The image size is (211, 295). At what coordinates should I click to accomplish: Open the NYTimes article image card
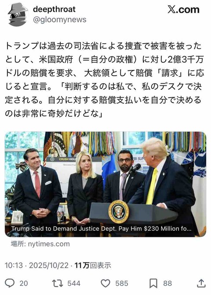point(105,184)
